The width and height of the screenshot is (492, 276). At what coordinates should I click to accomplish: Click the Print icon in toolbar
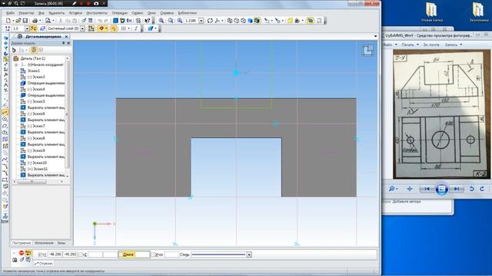[35, 21]
